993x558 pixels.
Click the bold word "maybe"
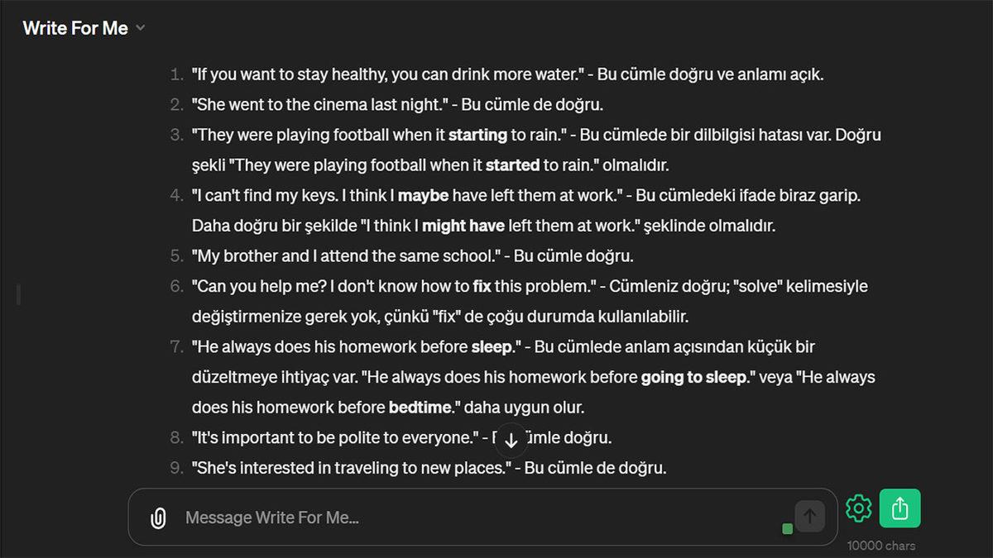point(423,196)
